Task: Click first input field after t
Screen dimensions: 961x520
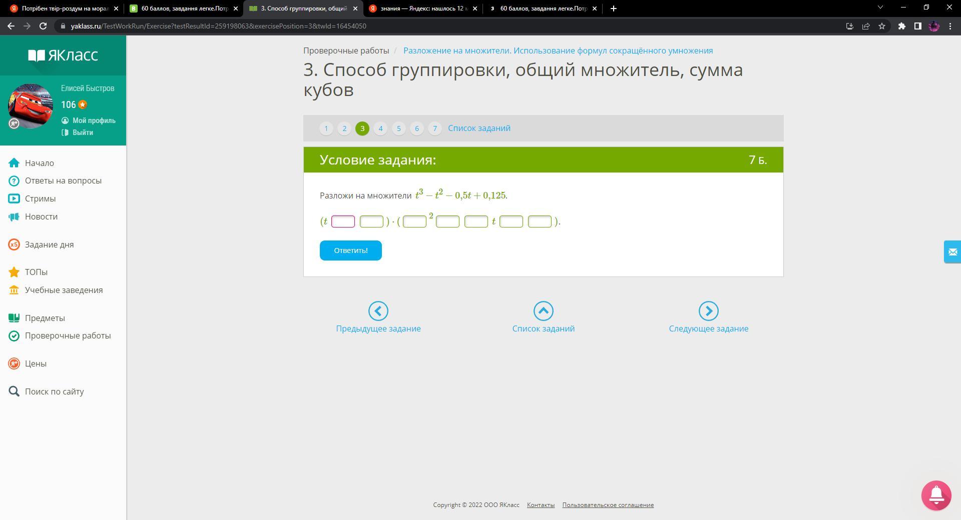Action: pyautogui.click(x=343, y=221)
